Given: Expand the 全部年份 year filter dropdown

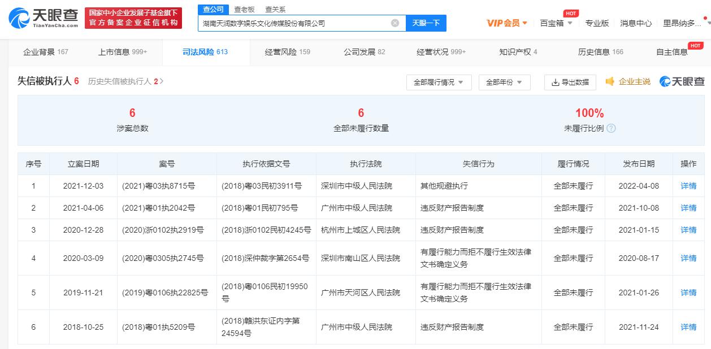Looking at the screenshot, I should point(505,82).
